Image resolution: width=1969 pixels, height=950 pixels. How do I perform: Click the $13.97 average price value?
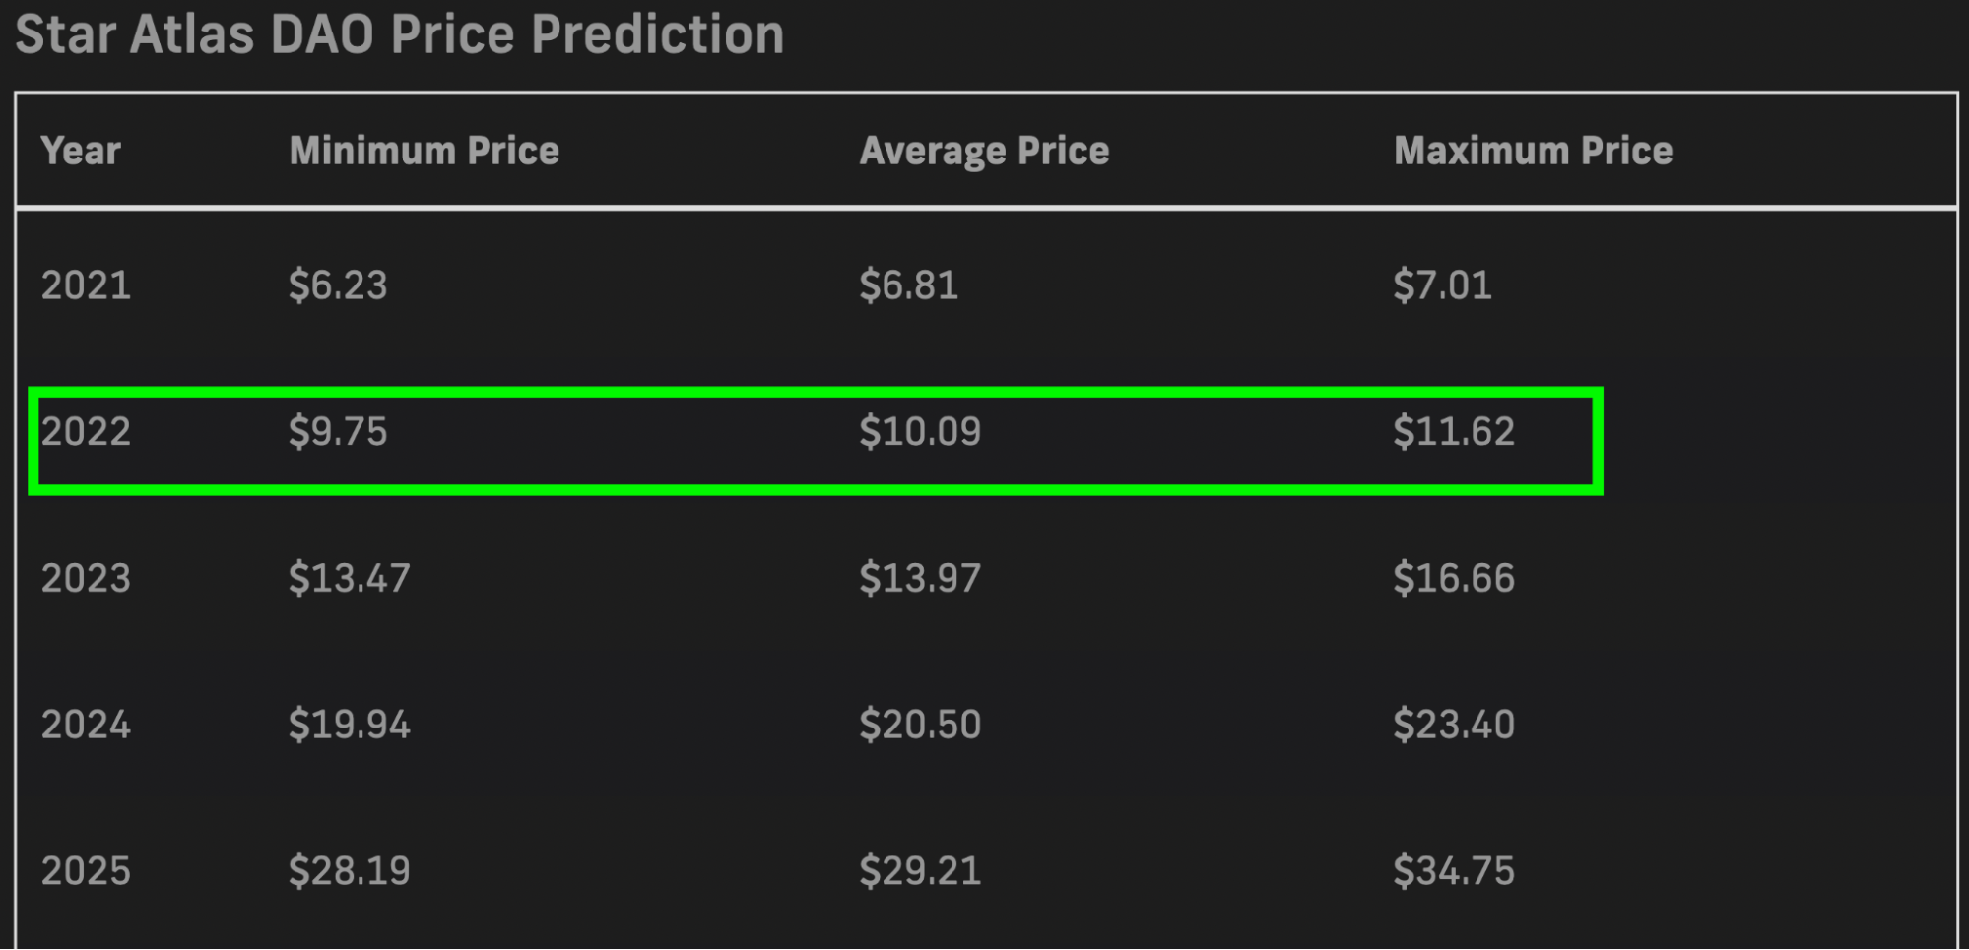pos(920,578)
